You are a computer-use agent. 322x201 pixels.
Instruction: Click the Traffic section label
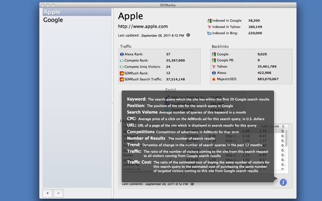pos(126,46)
